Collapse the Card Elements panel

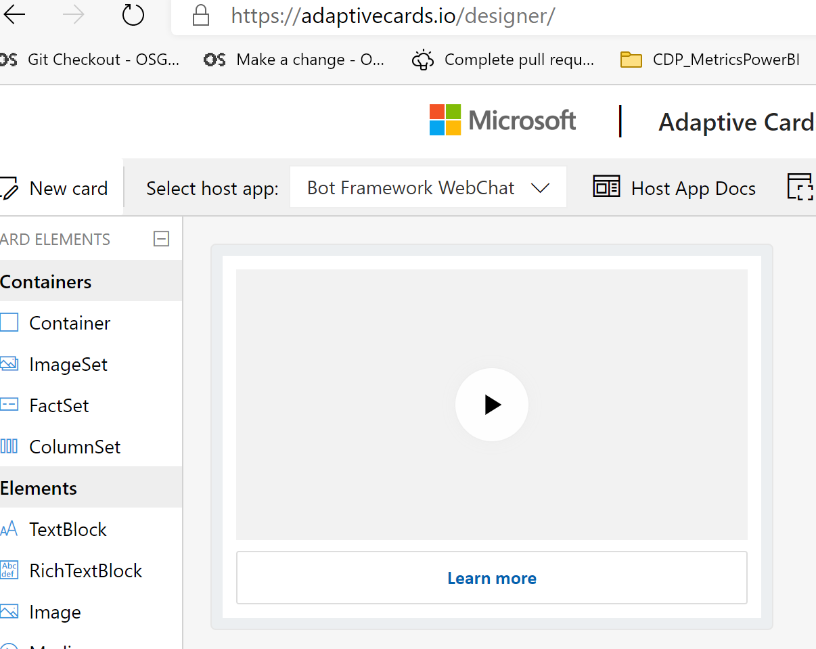[x=161, y=238]
